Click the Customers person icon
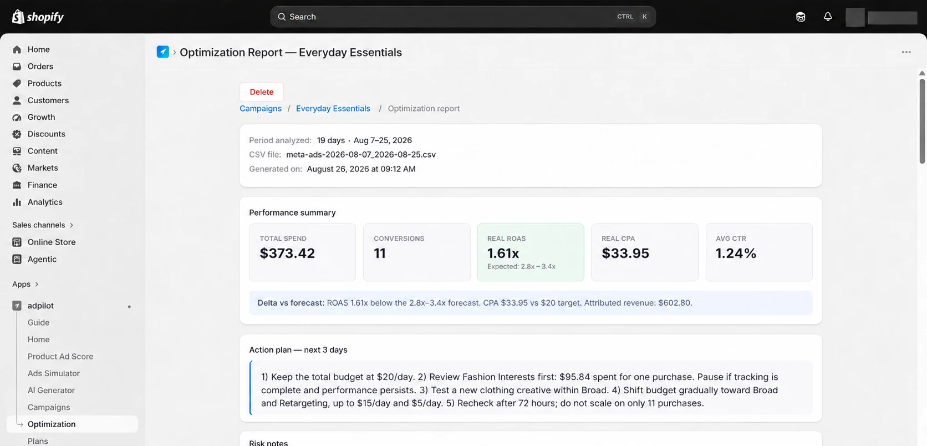Image resolution: width=927 pixels, height=446 pixels. point(17,100)
